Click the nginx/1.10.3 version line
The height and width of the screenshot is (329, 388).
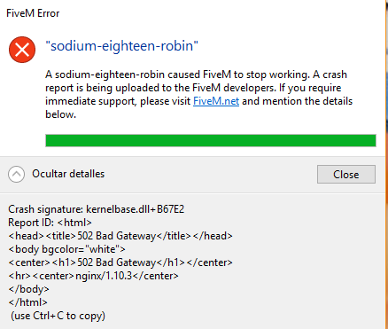(x=93, y=276)
